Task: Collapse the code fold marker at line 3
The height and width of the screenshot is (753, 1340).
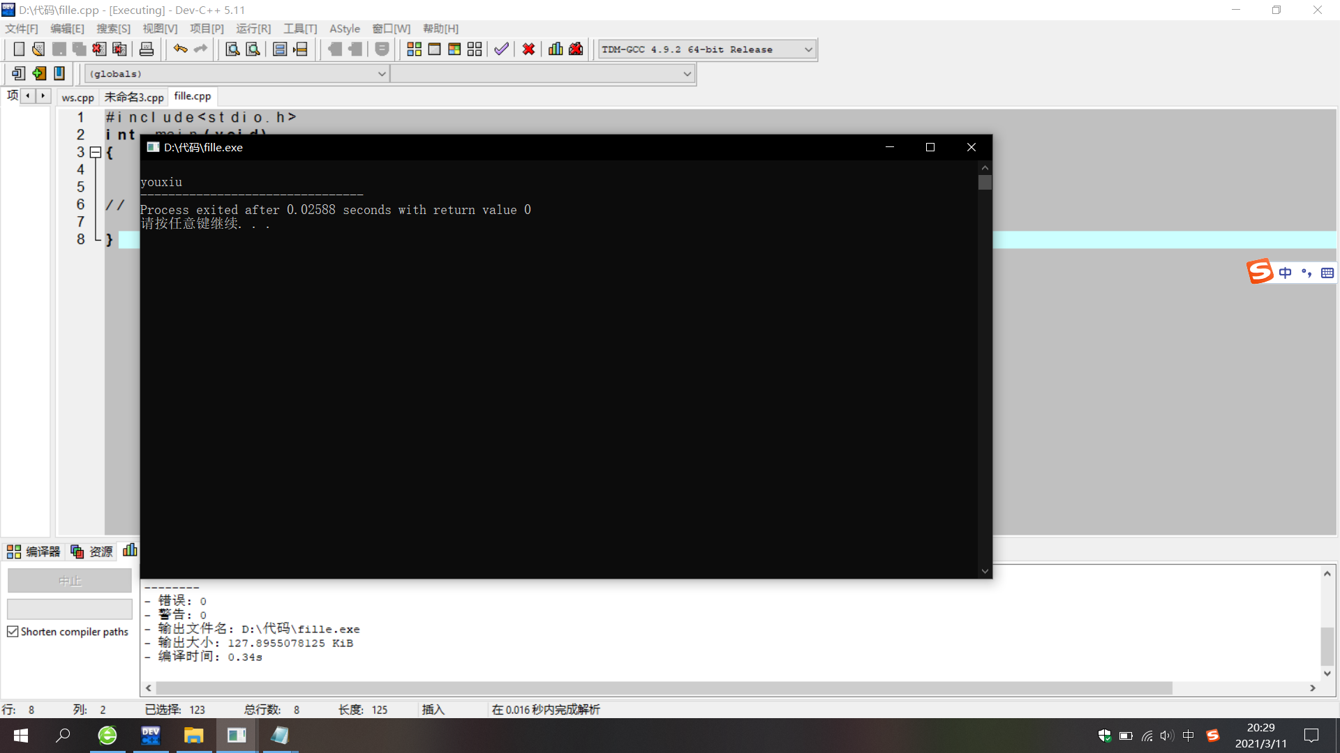Action: point(96,152)
